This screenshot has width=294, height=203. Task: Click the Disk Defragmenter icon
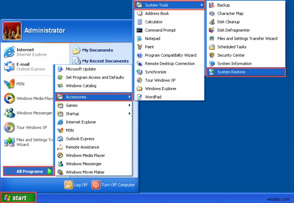212,30
